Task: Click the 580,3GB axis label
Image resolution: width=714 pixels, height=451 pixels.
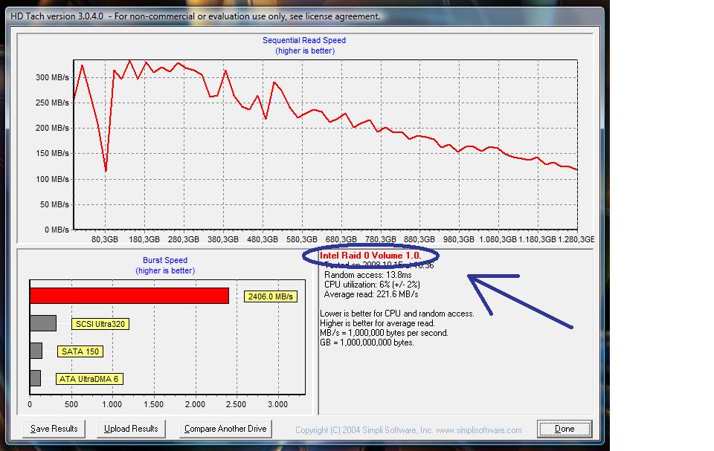Action: (x=302, y=239)
